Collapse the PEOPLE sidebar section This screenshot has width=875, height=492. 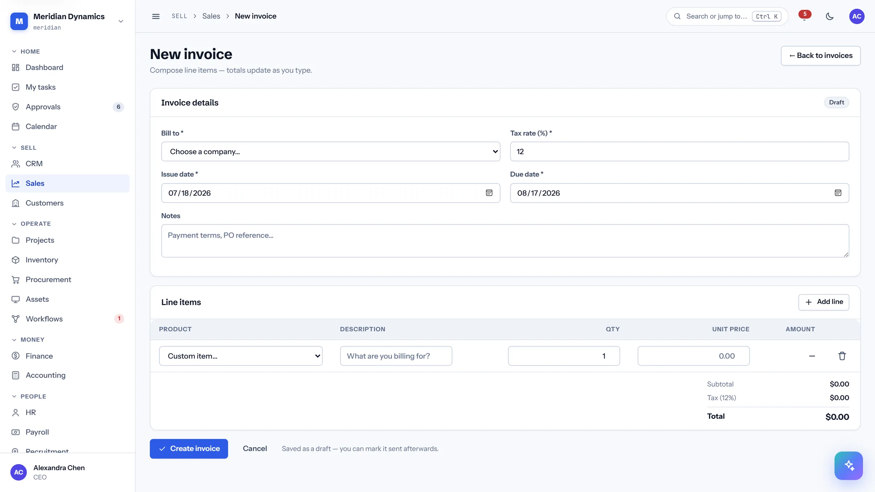tap(29, 397)
